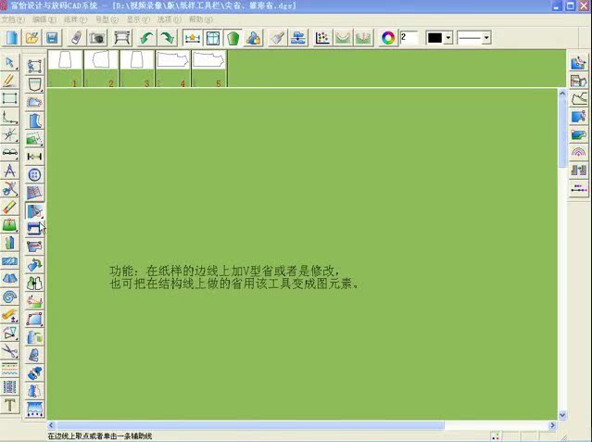This screenshot has height=442, width=592.
Task: Select the pencil drawing tool in left toolbar
Action: 9,81
